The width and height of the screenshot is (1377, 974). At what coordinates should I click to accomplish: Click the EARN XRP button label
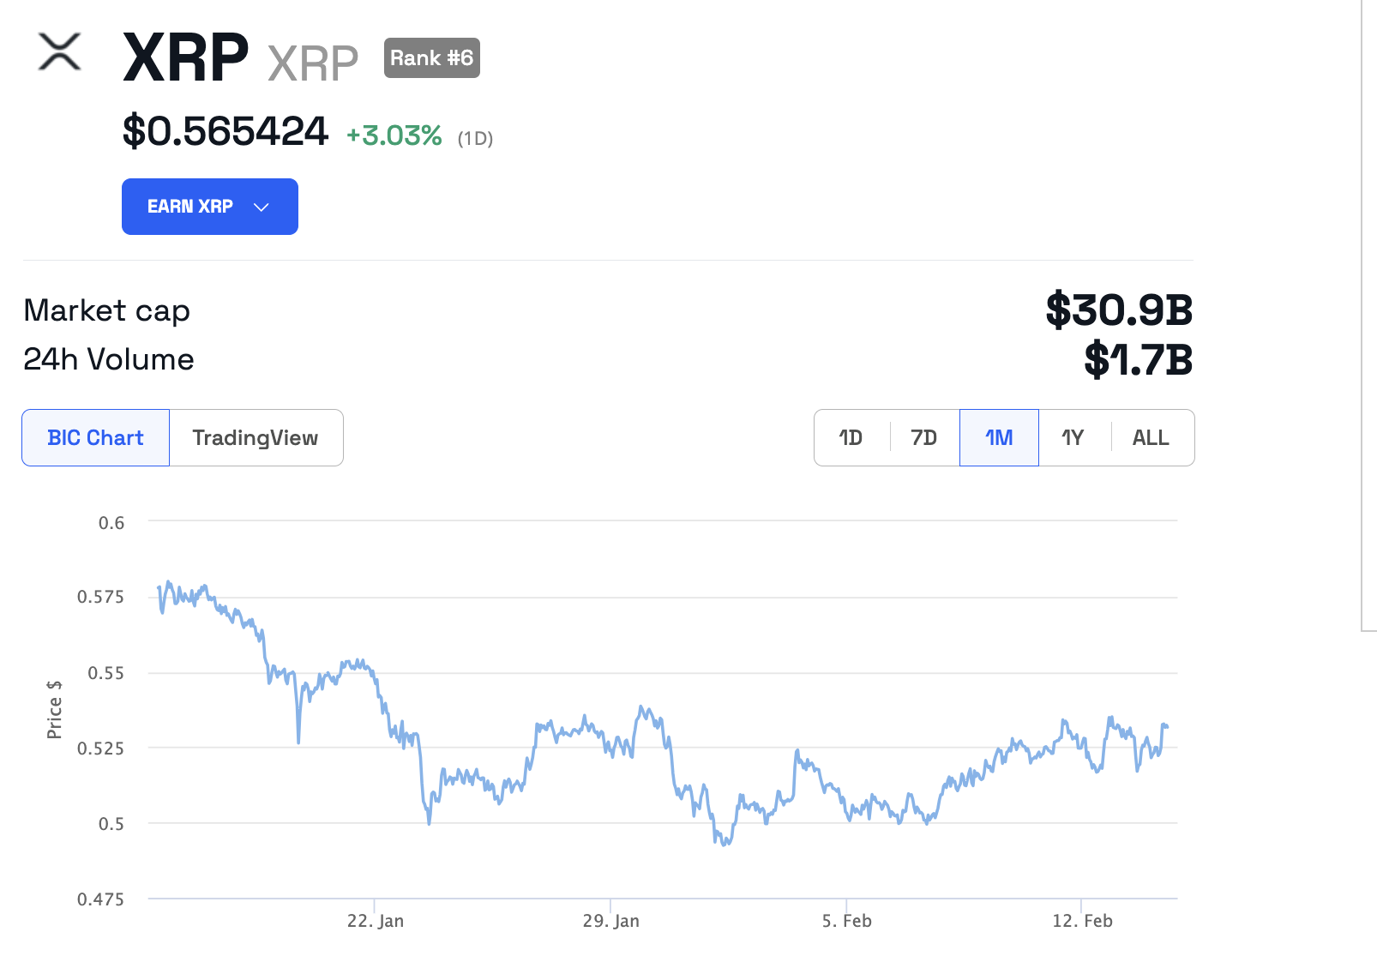click(190, 207)
